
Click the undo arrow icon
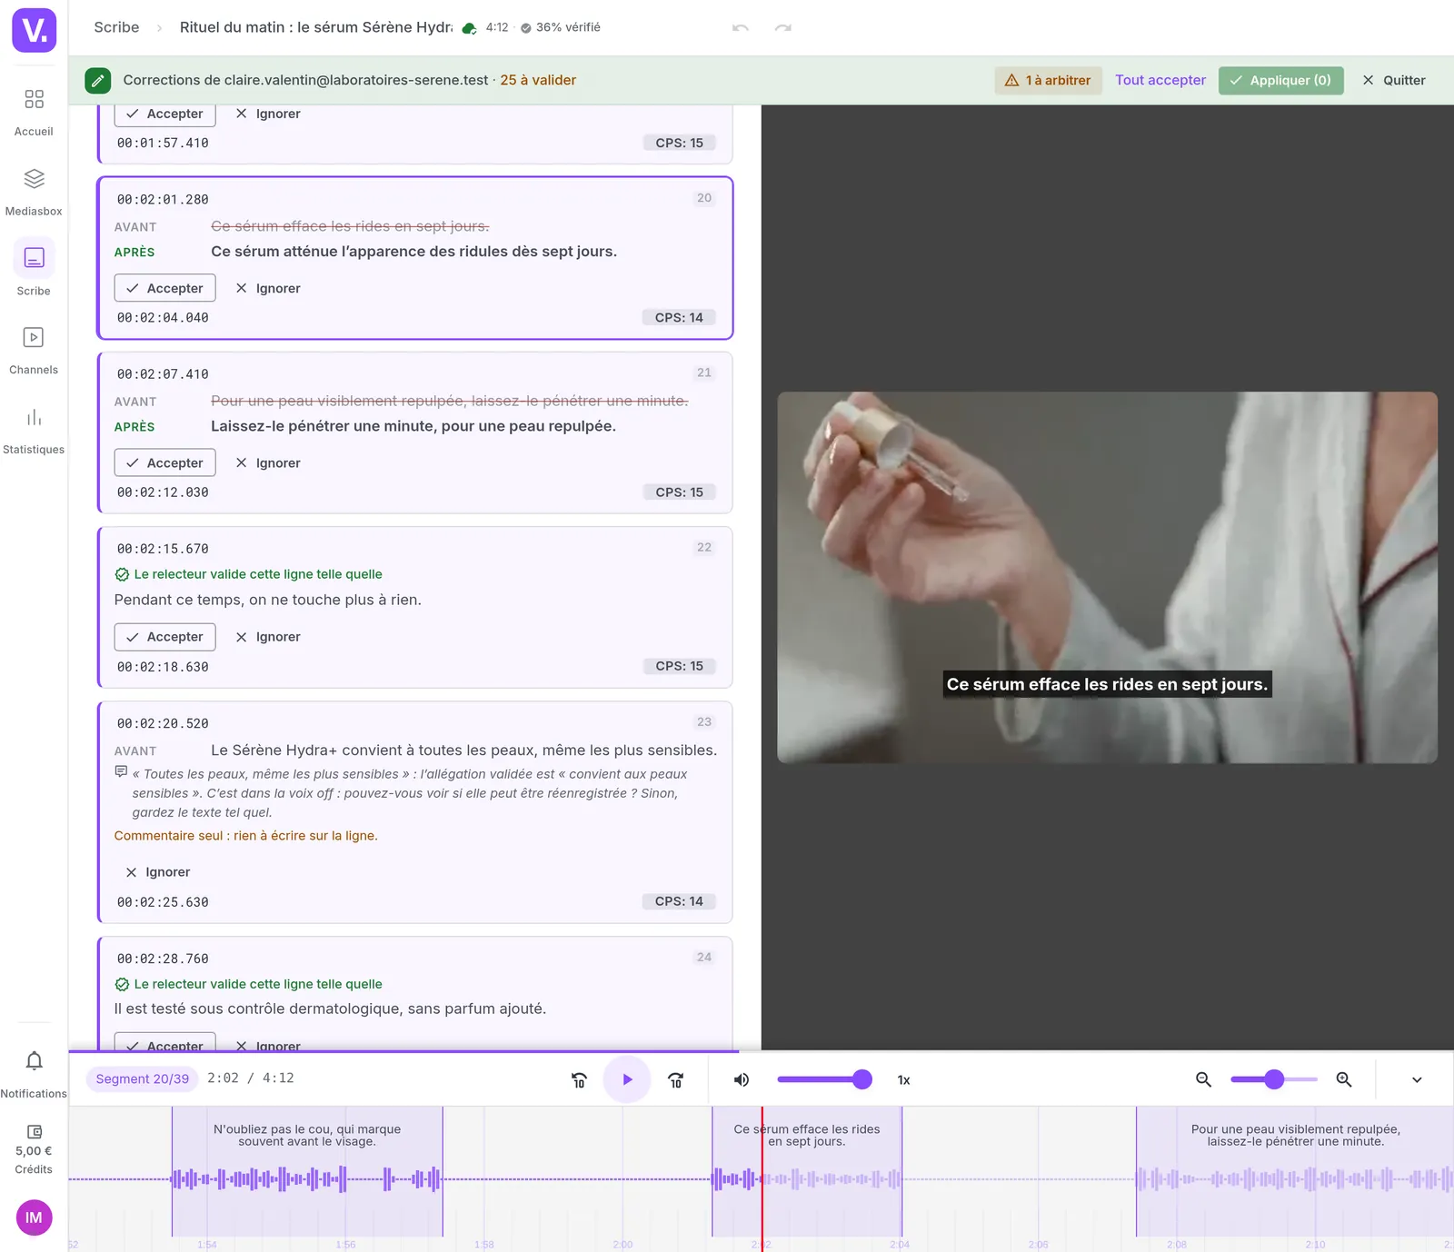[x=741, y=28]
